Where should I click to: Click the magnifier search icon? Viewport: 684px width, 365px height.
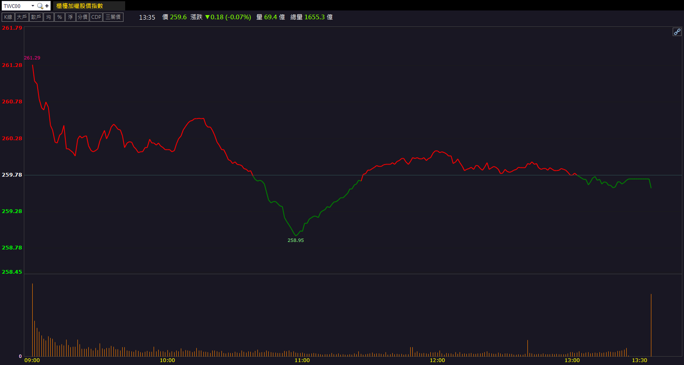[40, 6]
